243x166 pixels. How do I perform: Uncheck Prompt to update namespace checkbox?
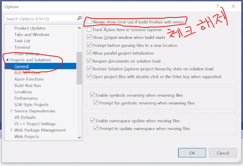pyautogui.click(x=96, y=128)
